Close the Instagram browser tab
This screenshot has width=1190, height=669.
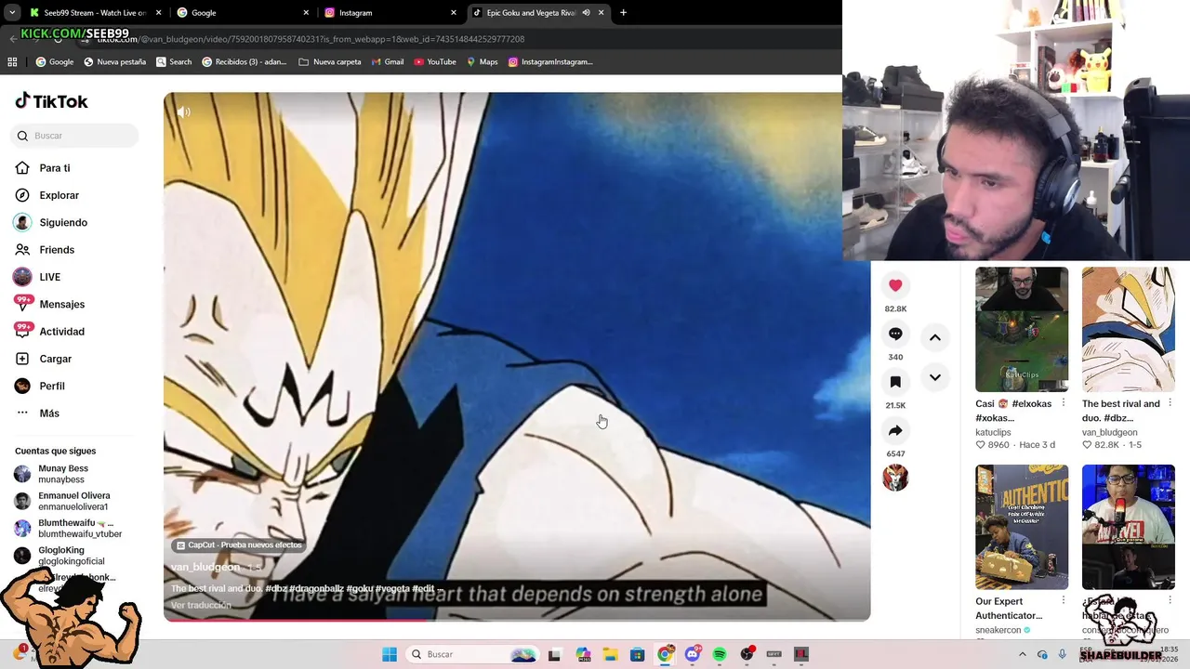pos(454,13)
